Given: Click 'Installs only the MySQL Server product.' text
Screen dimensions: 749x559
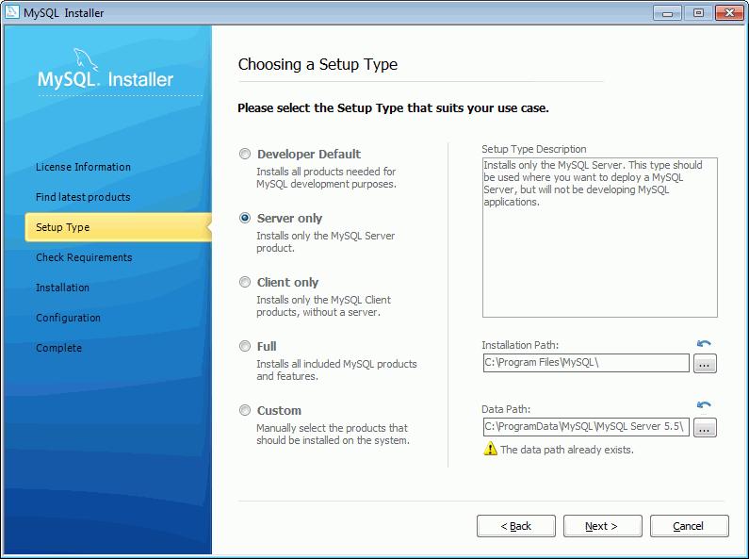Looking at the screenshot, I should click(x=326, y=241).
